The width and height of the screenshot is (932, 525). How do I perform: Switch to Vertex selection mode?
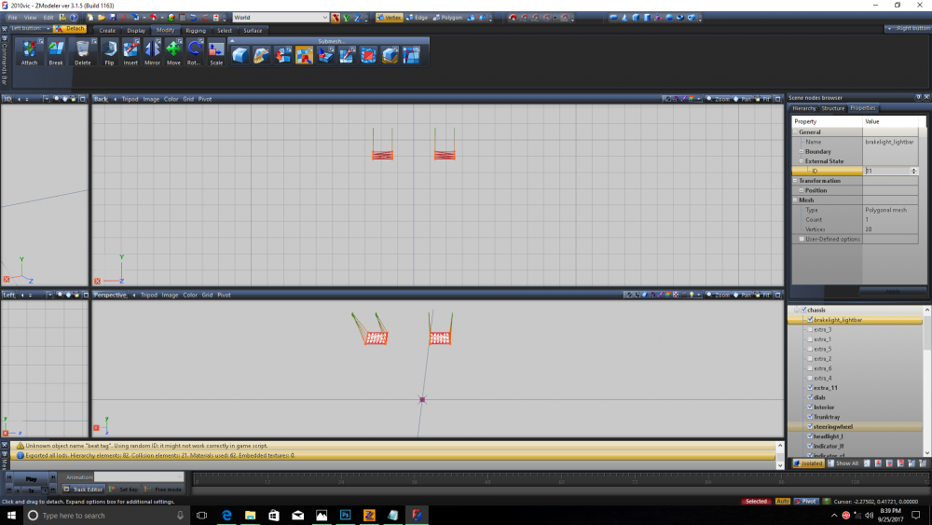pyautogui.click(x=389, y=18)
